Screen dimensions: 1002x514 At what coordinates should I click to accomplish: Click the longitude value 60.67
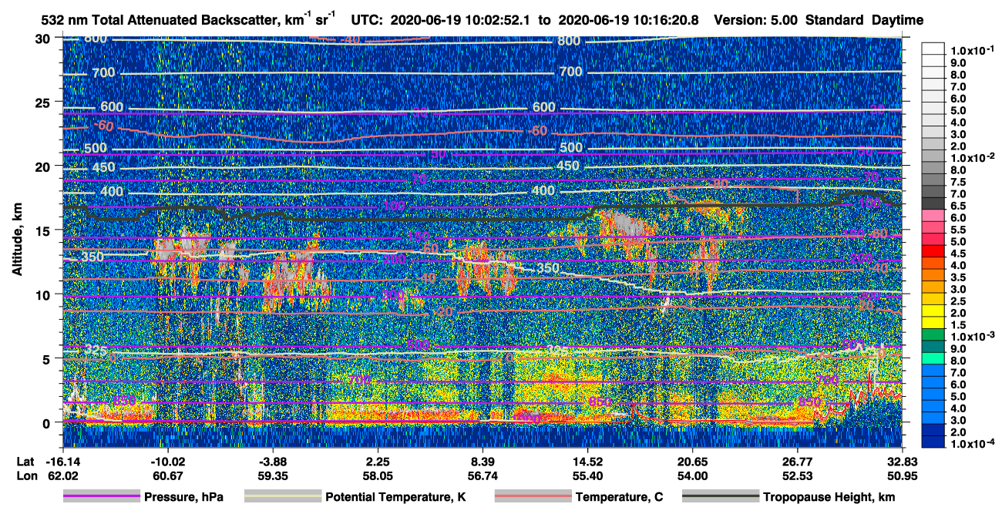click(x=168, y=476)
